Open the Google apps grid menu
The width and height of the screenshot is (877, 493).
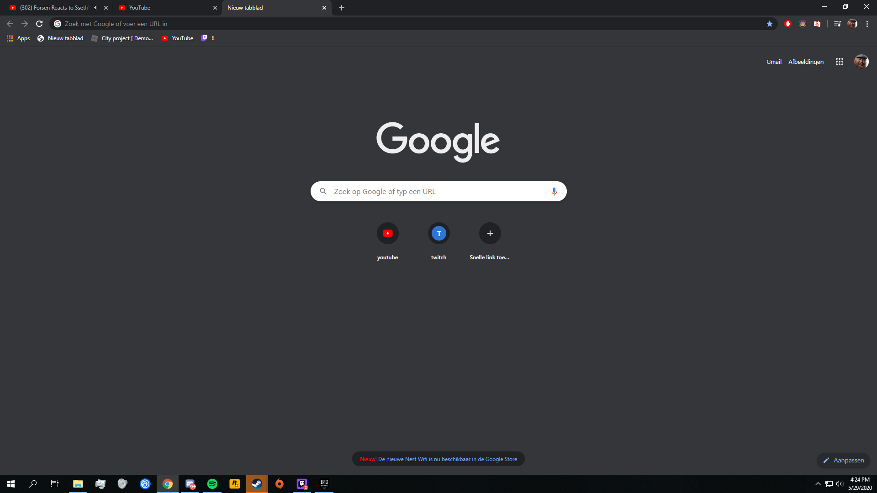click(839, 62)
